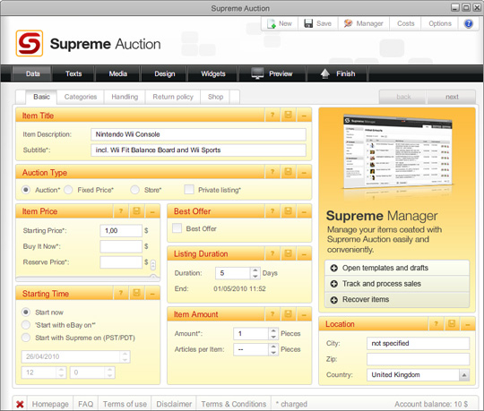Click the save icon on Item Price panel
484x411 pixels.
click(x=136, y=211)
